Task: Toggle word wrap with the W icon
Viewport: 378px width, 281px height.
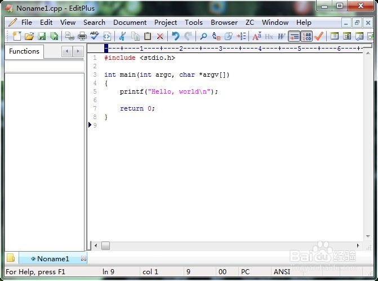Action: tap(281, 36)
